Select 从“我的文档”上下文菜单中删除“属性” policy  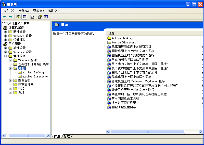[x=140, y=64]
